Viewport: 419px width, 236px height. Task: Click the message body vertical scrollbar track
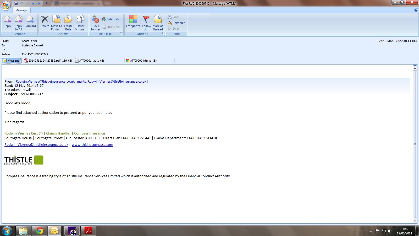(415, 144)
